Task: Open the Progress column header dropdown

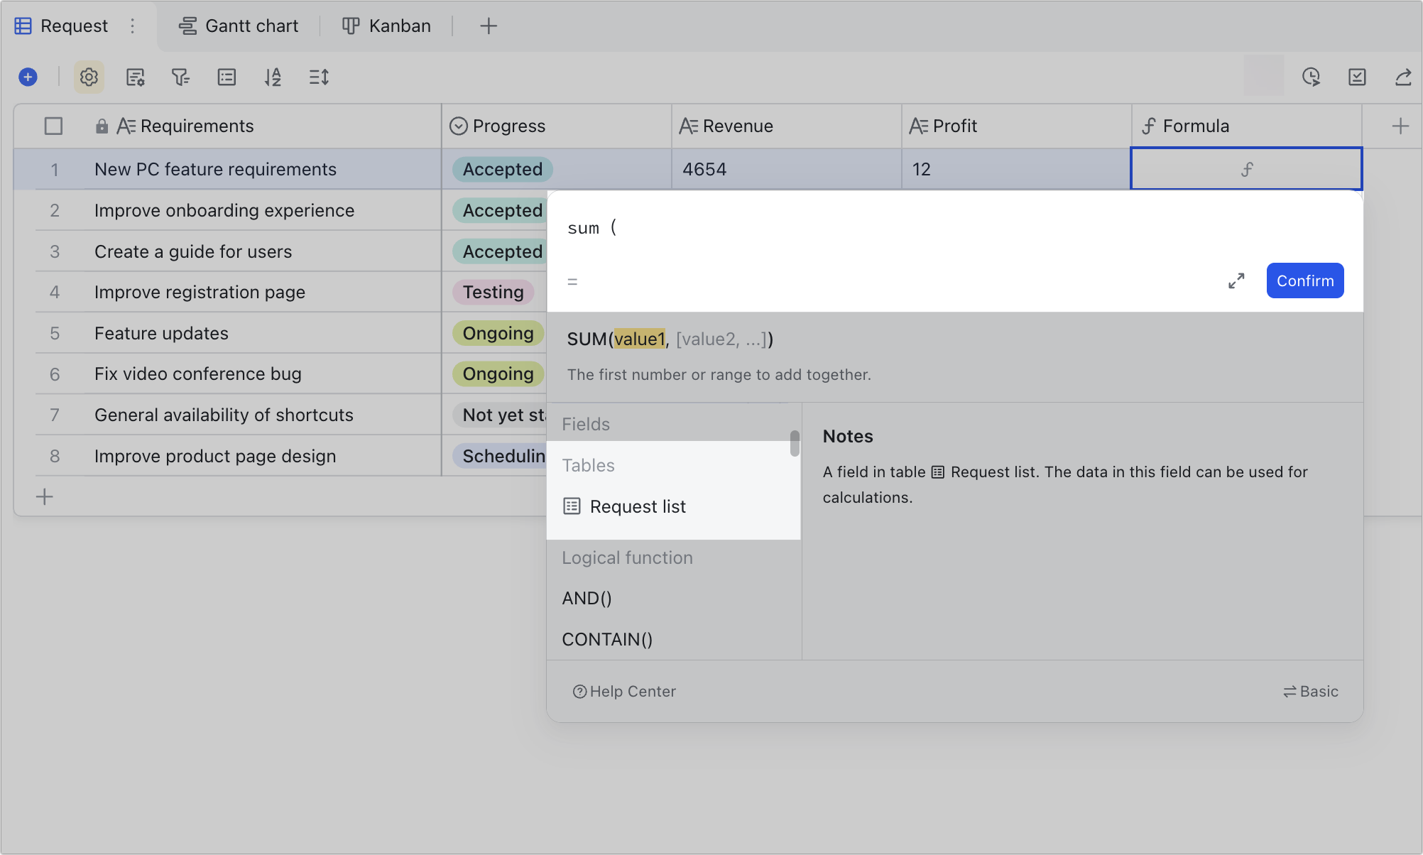Action: click(458, 126)
